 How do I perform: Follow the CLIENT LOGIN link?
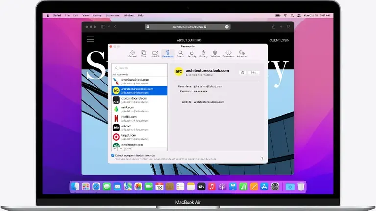[x=280, y=40]
